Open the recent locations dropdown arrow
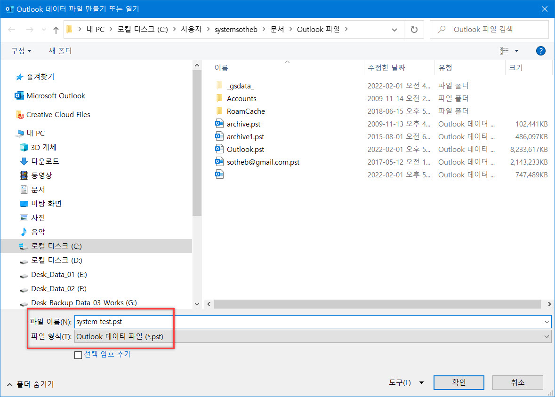 coord(44,30)
